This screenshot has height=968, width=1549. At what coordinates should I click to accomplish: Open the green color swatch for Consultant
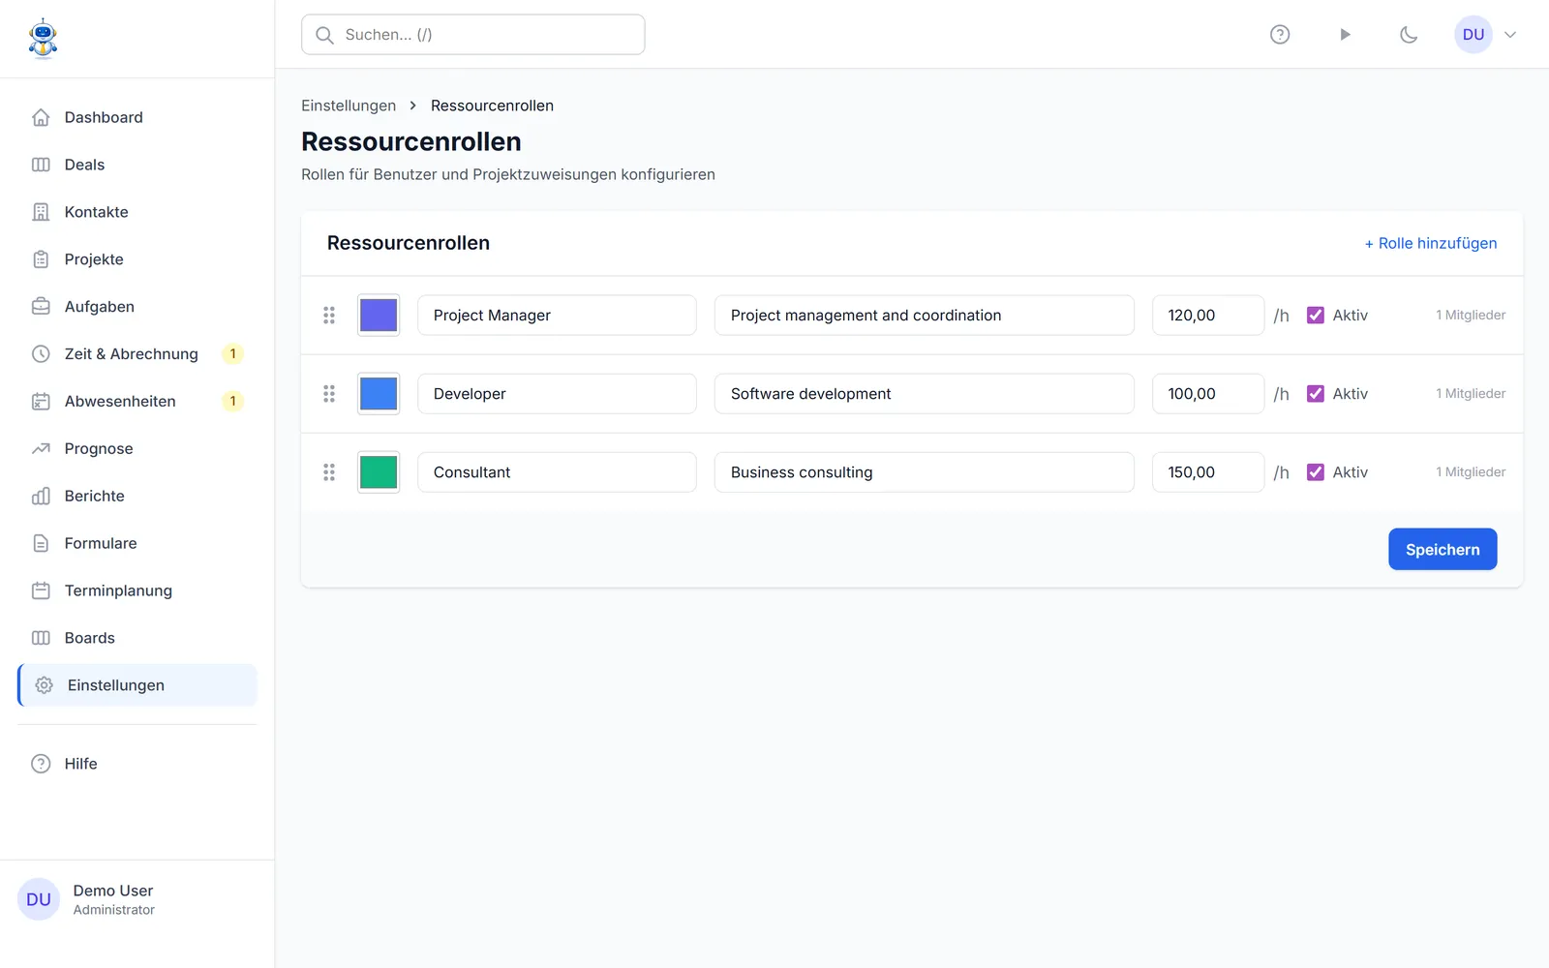coord(379,472)
